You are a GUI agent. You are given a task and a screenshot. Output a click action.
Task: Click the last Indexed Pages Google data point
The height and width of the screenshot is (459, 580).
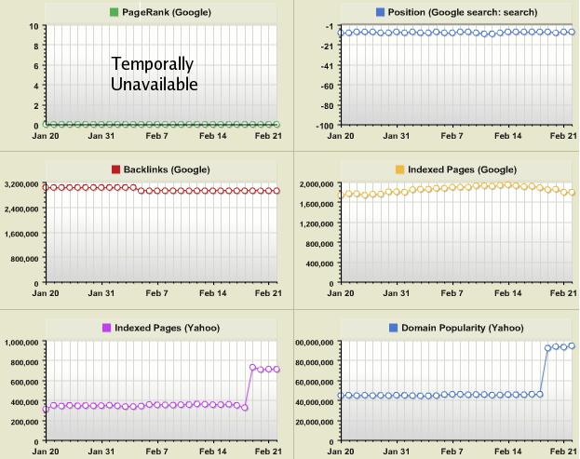click(572, 193)
